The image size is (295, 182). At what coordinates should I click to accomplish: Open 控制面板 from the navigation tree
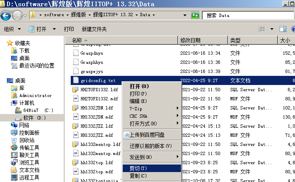[x=29, y=133]
